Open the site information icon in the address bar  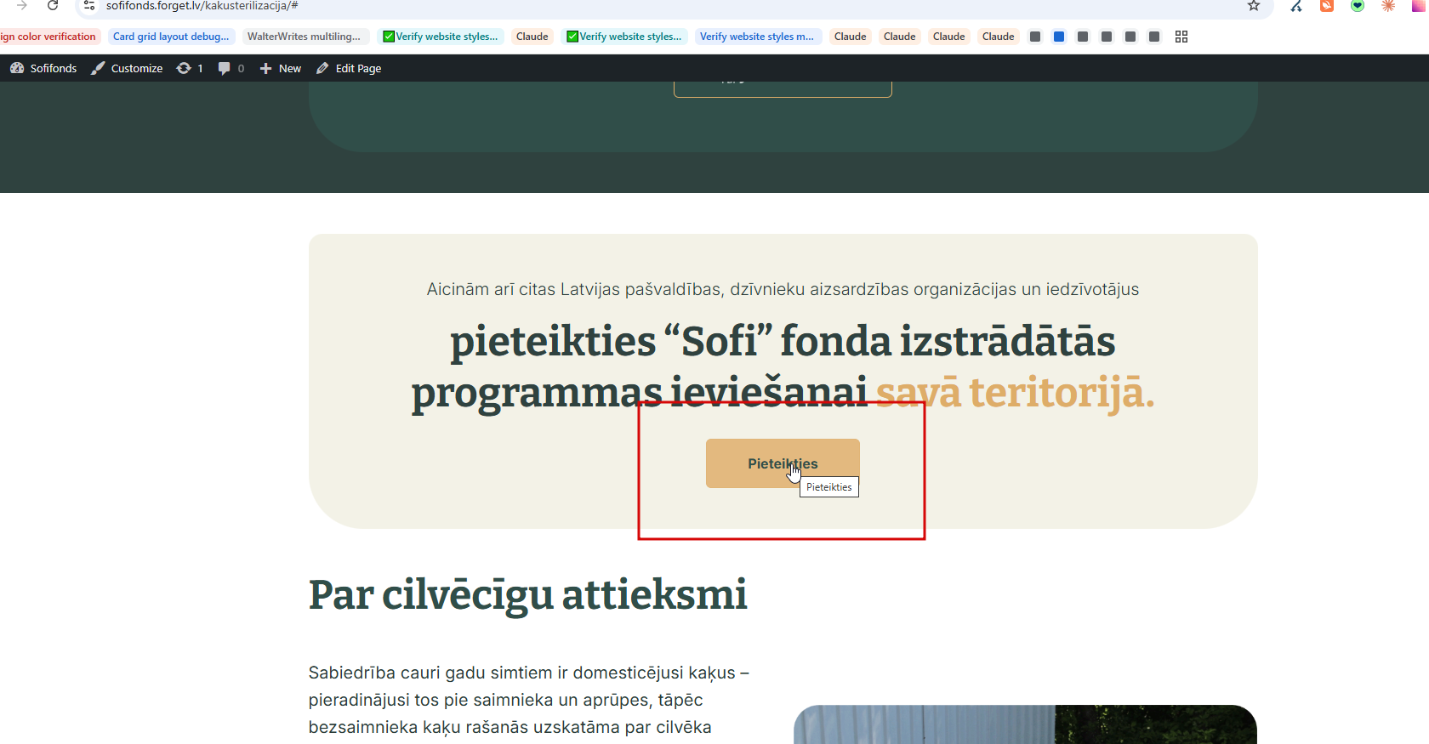tap(89, 6)
